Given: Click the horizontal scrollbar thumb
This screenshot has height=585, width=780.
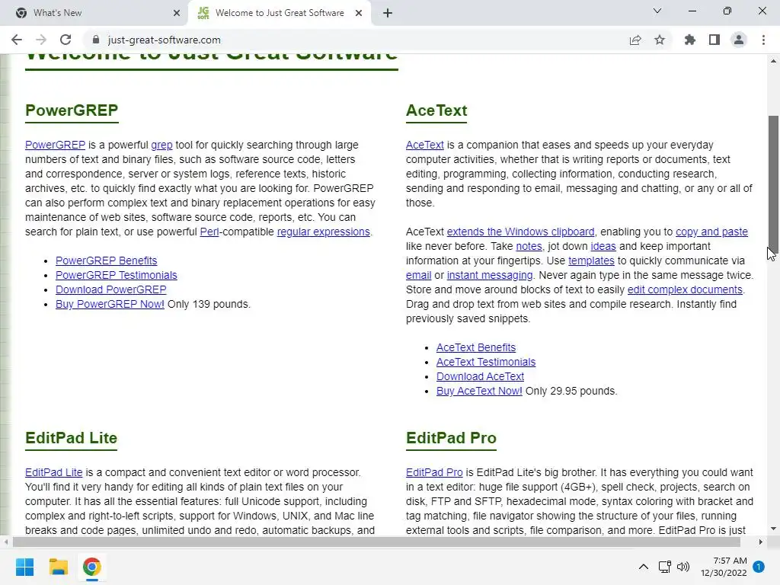Looking at the screenshot, I should pos(376,542).
